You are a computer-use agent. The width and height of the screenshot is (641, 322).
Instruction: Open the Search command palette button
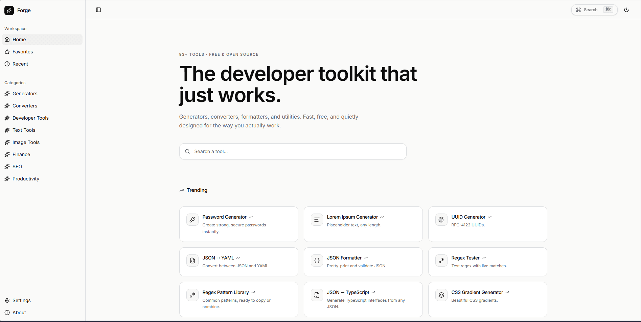594,10
